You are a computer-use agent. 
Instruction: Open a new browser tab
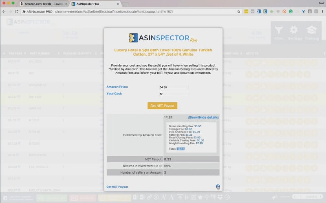pyautogui.click(x=126, y=4)
